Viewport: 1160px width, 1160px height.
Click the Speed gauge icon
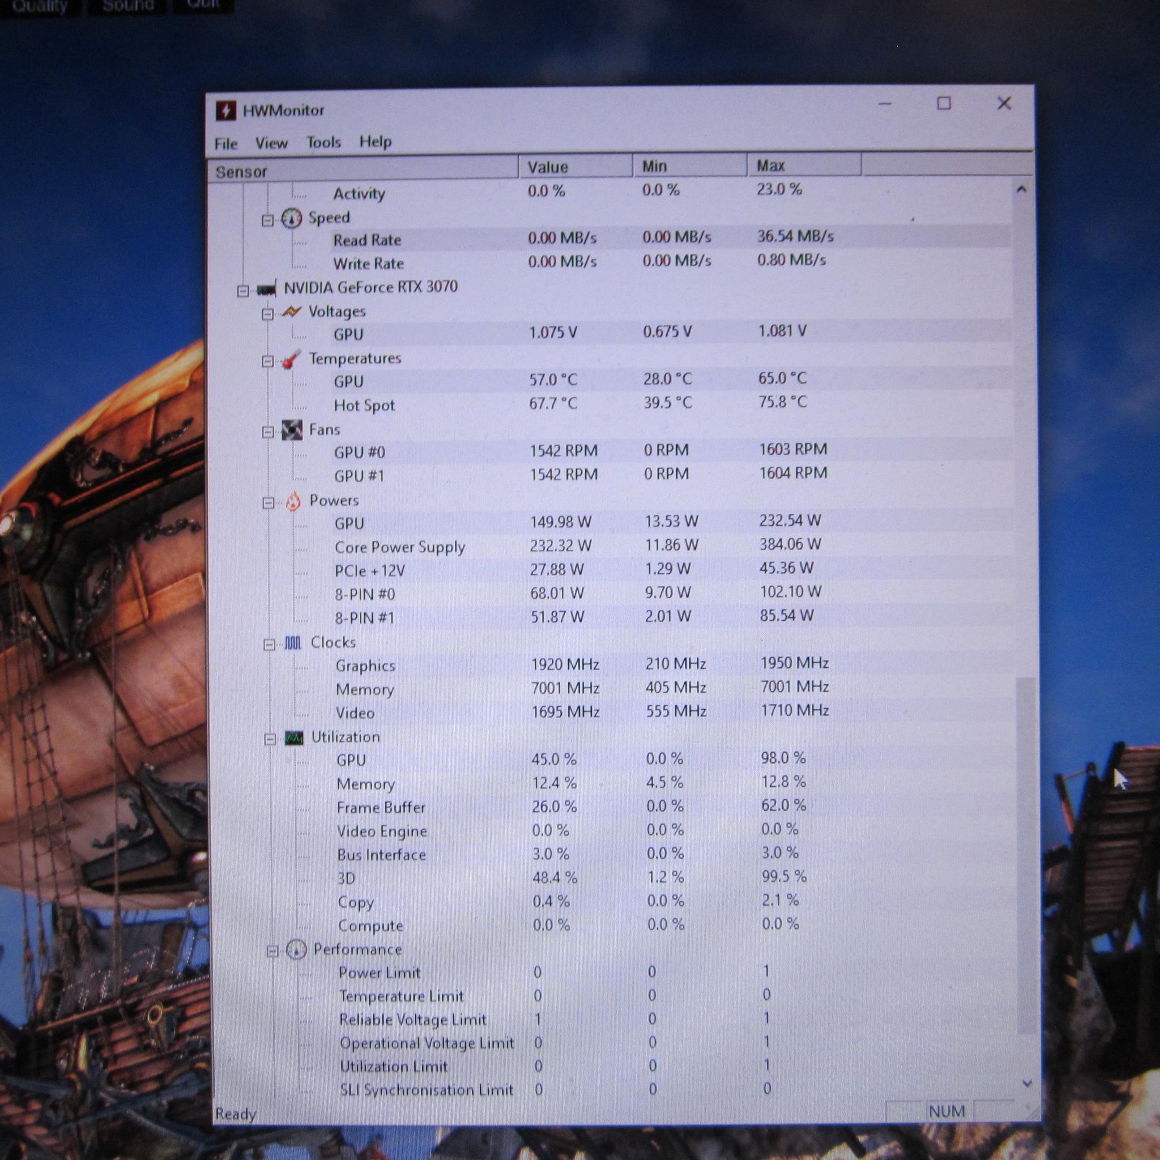tap(292, 219)
